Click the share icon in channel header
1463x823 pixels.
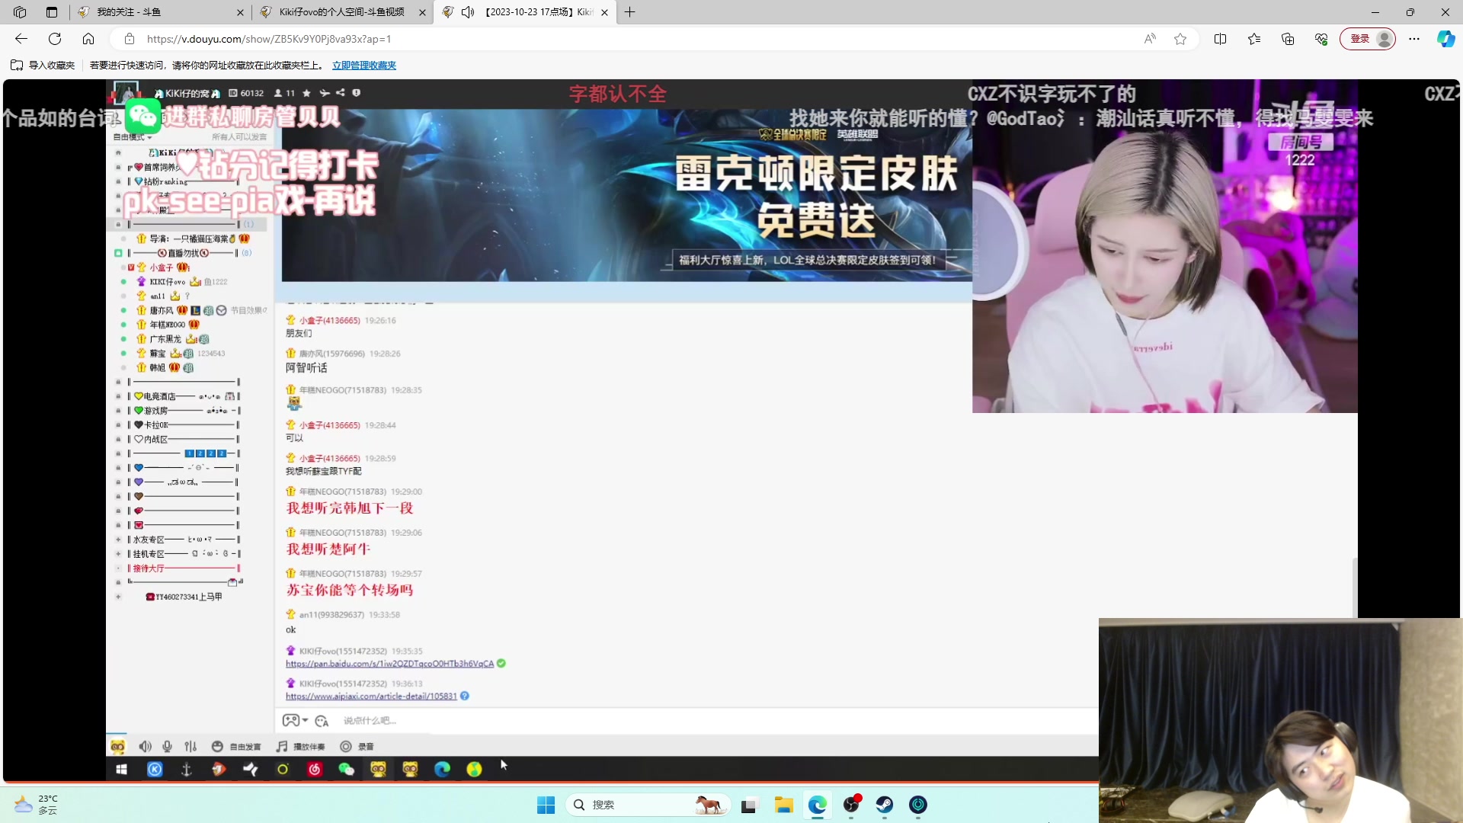tap(341, 93)
